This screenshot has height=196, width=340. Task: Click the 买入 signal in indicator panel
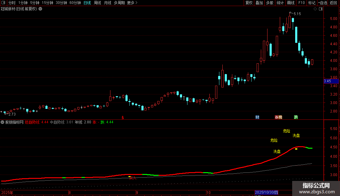133,178
